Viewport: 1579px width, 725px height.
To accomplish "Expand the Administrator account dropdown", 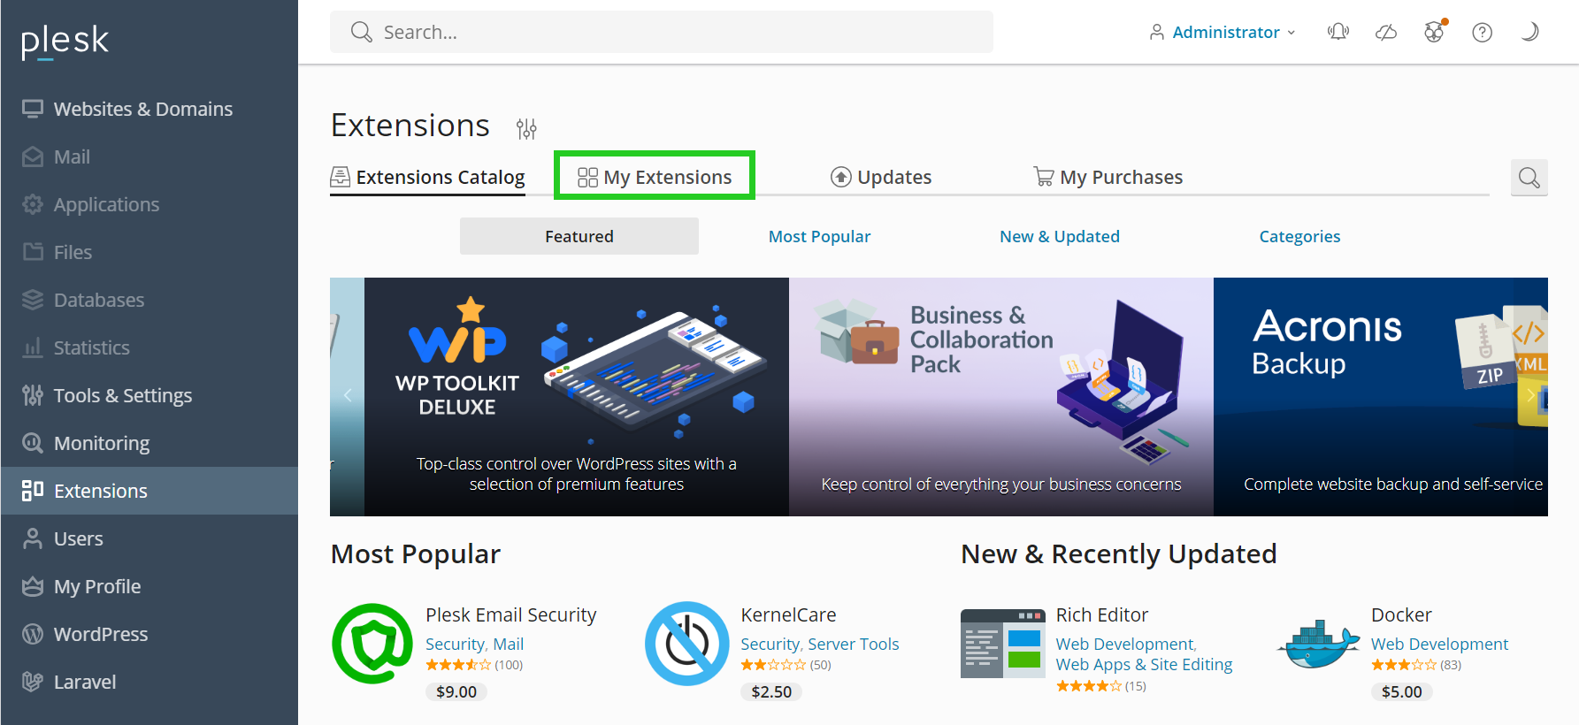I will pyautogui.click(x=1223, y=32).
